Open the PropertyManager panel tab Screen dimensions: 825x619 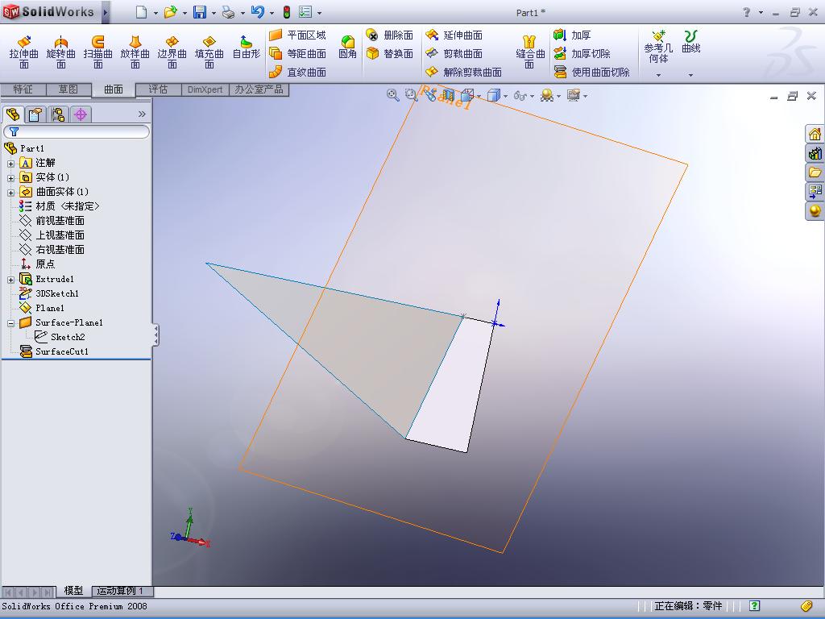pos(35,114)
